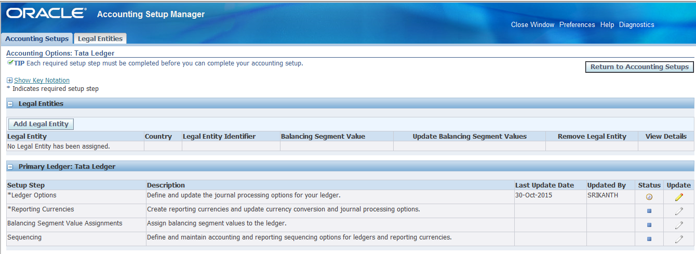The height and width of the screenshot is (254, 696).
Task: Click Return to Accounting Setups button
Action: [x=639, y=66]
